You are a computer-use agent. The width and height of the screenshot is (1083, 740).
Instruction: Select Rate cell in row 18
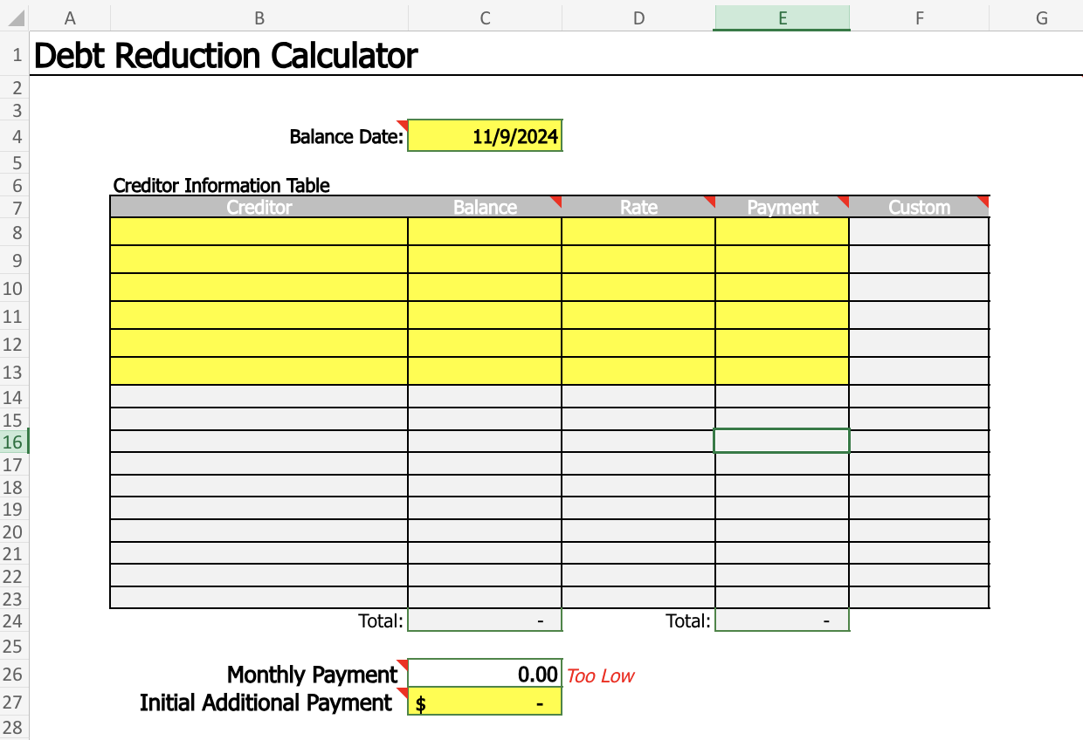[x=638, y=486]
